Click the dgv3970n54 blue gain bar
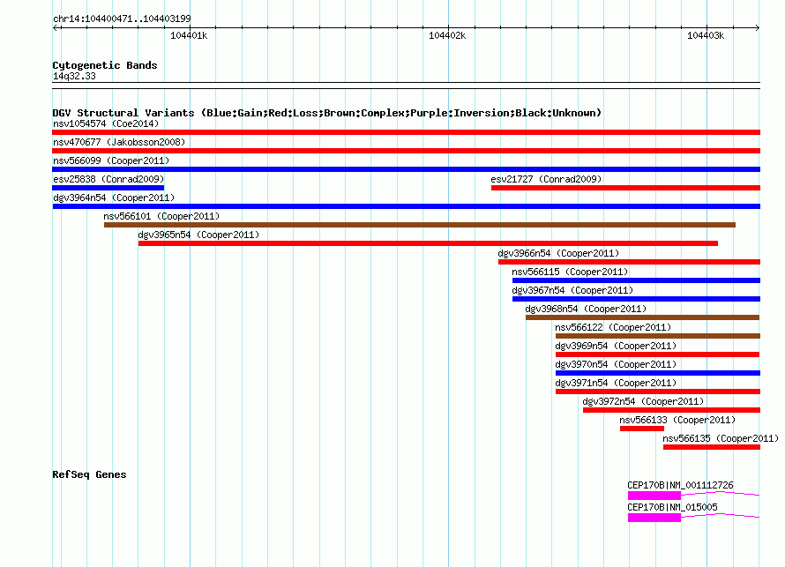The image size is (785, 567). (x=658, y=373)
